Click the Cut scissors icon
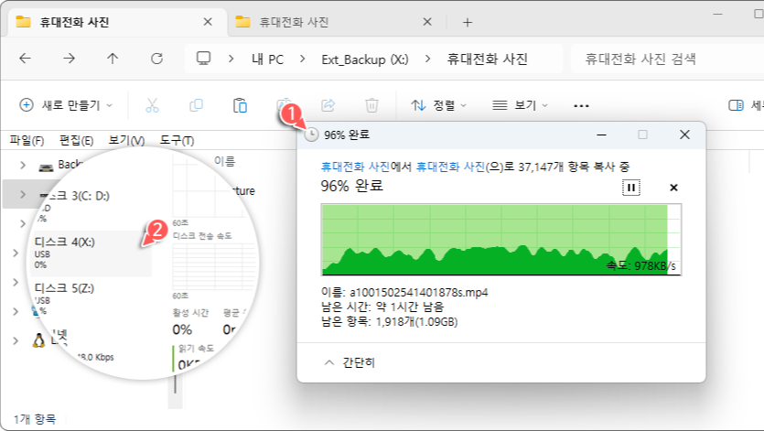This screenshot has width=764, height=431. tap(152, 105)
